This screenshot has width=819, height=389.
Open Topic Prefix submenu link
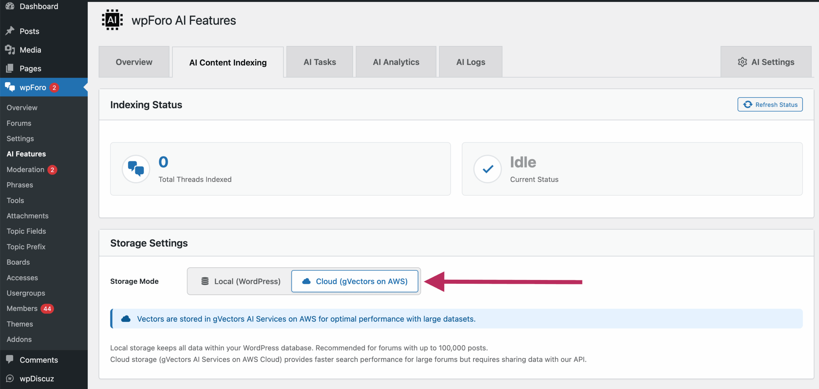click(26, 247)
